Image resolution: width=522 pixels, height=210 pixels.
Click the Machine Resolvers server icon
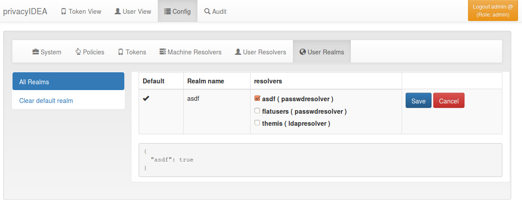[x=162, y=52]
